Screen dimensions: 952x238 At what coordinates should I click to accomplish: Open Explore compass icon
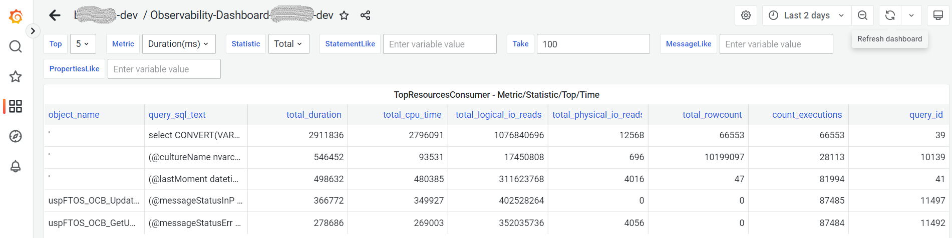[x=16, y=136]
